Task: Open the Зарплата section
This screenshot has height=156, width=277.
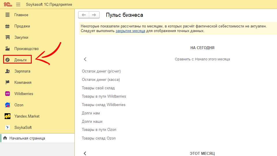Action: [x=22, y=71]
